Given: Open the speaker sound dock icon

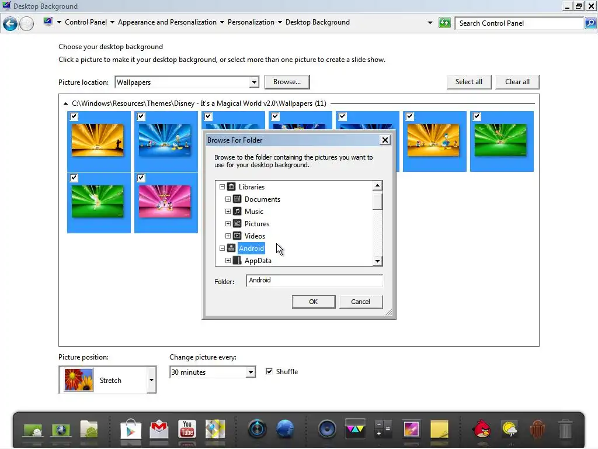Looking at the screenshot, I should pos(327,429).
